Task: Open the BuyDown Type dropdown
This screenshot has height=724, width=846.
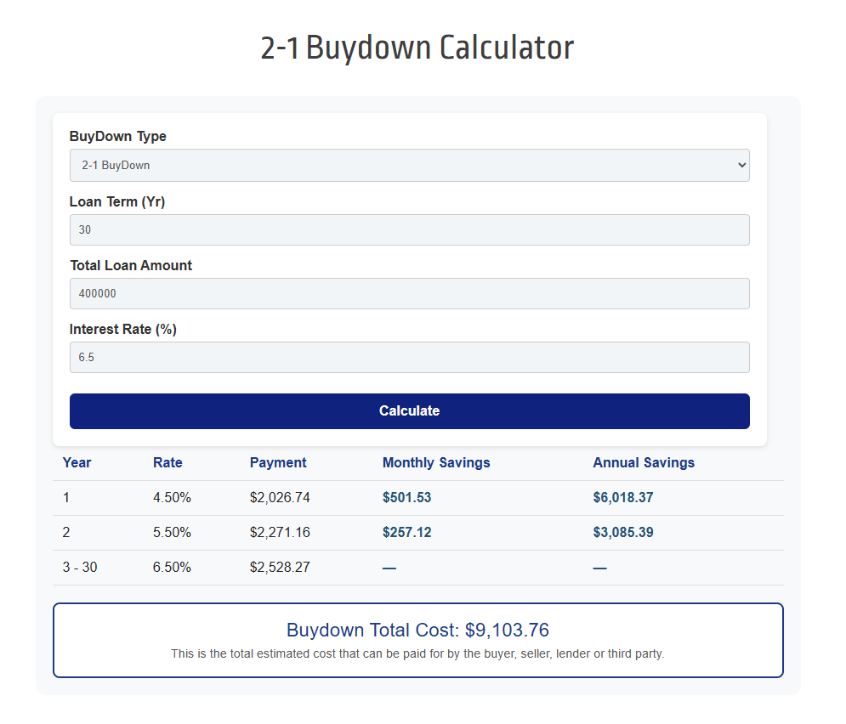Action: tap(409, 165)
